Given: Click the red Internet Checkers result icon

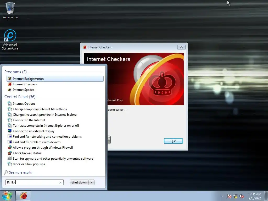Looking at the screenshot, I should pyautogui.click(x=10, y=84).
